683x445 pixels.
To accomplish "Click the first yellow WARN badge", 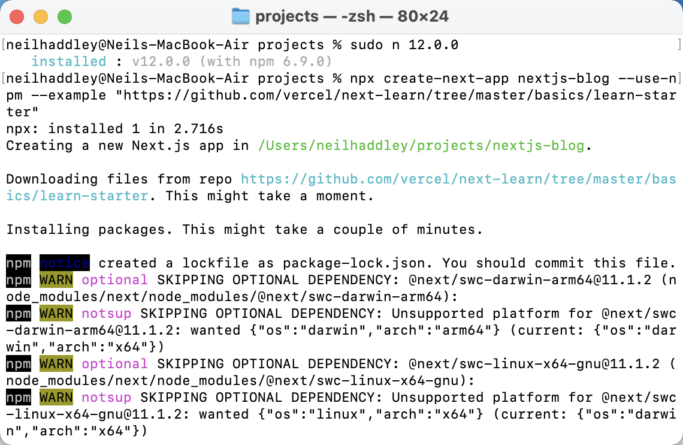I will [x=56, y=279].
